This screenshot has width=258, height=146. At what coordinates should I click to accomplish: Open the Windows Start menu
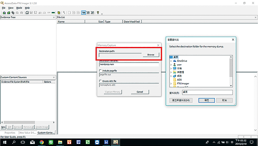pyautogui.click(x=5, y=142)
